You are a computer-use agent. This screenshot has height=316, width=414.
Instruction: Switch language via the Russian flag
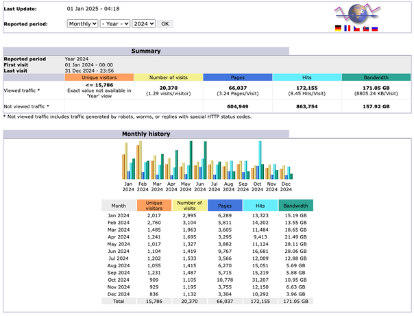point(375,28)
